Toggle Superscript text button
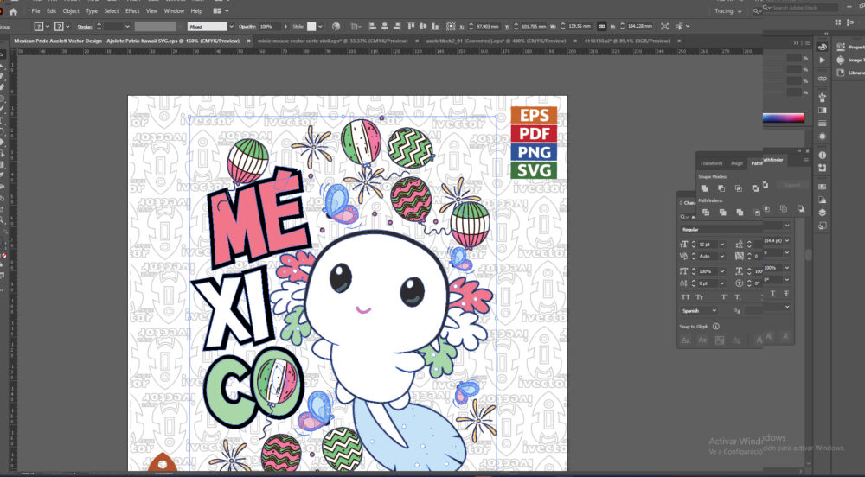 (724, 297)
